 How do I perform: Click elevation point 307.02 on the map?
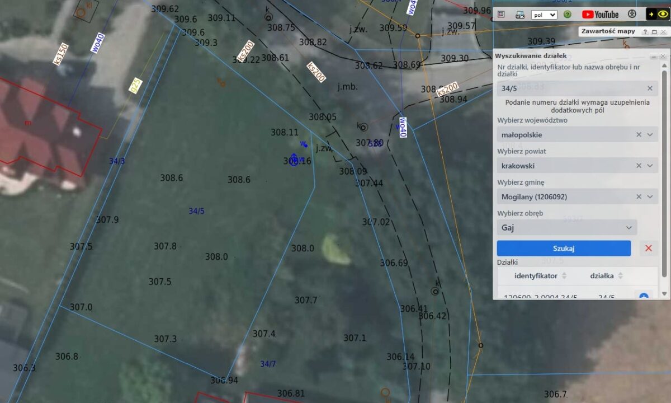click(376, 222)
